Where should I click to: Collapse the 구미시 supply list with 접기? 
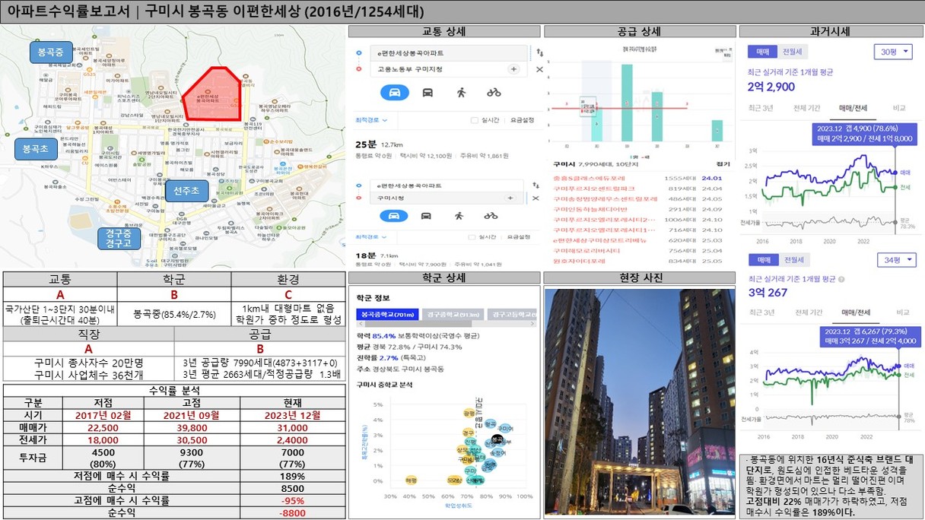coord(723,163)
